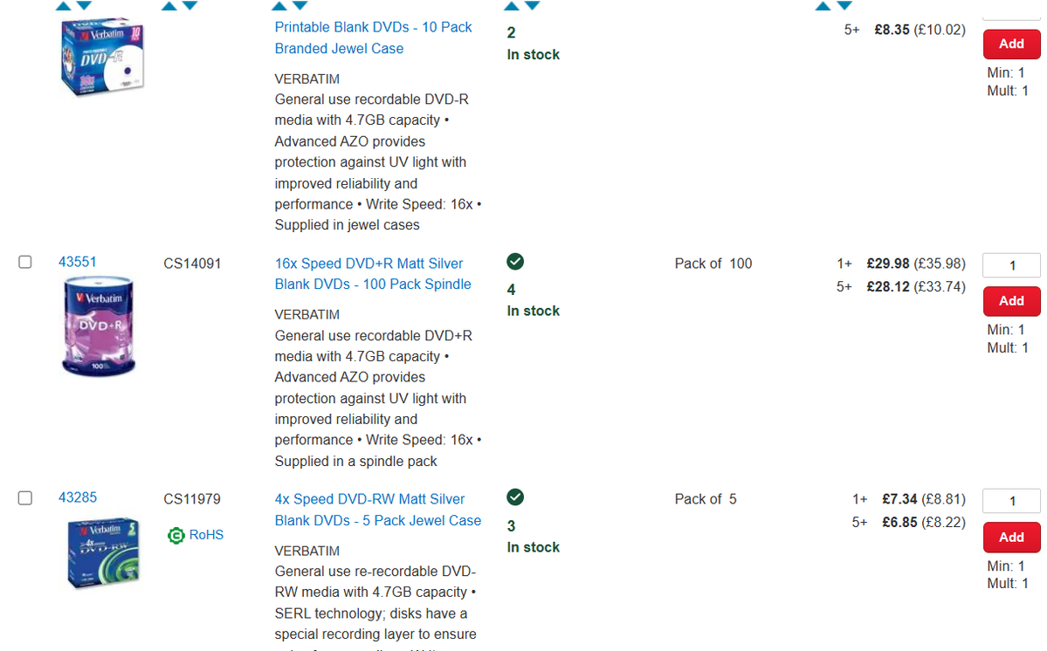Click the up chevron above the stock column
This screenshot has height=651, width=1047.
pyautogui.click(x=511, y=5)
